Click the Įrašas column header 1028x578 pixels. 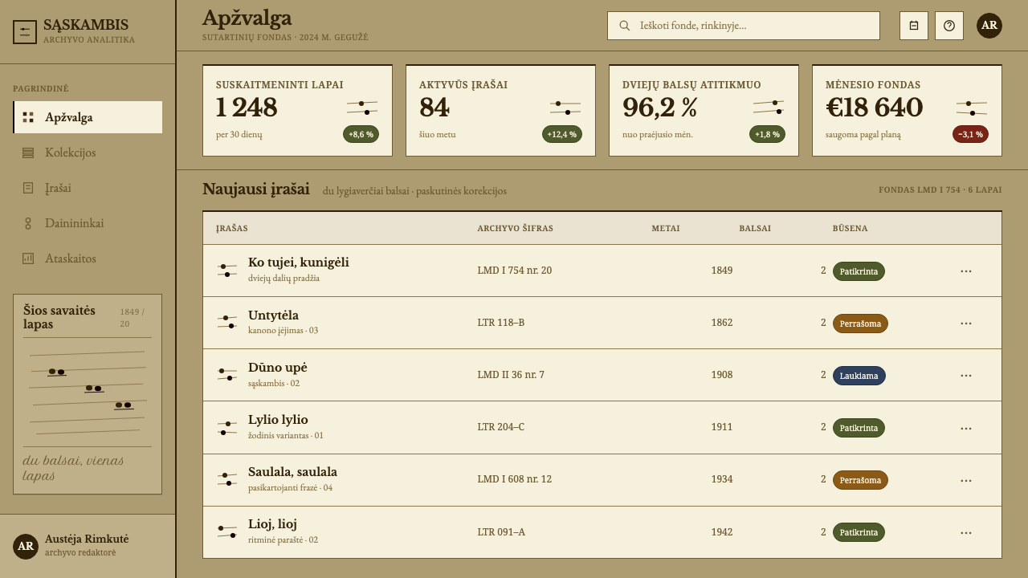coord(232,229)
